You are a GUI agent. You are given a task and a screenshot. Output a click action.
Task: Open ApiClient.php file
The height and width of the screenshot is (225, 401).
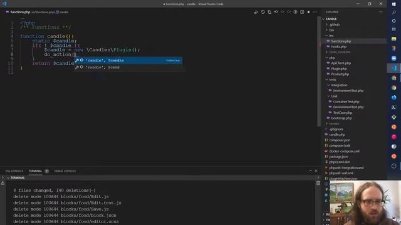tap(341, 63)
